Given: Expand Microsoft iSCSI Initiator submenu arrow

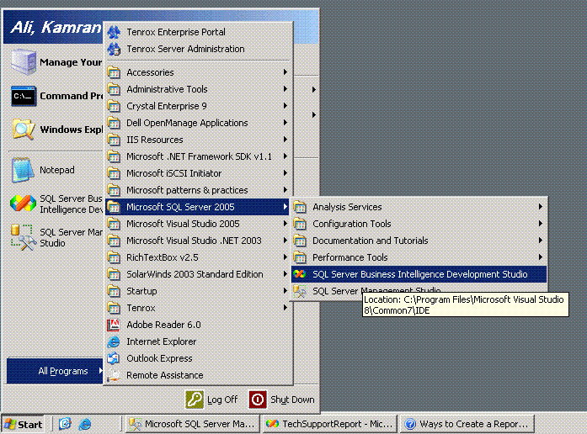Looking at the screenshot, I should pyautogui.click(x=285, y=172).
